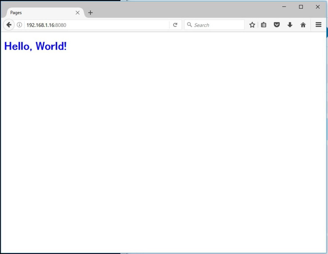Save page to Pocket
328x254 pixels.
pyautogui.click(x=277, y=25)
